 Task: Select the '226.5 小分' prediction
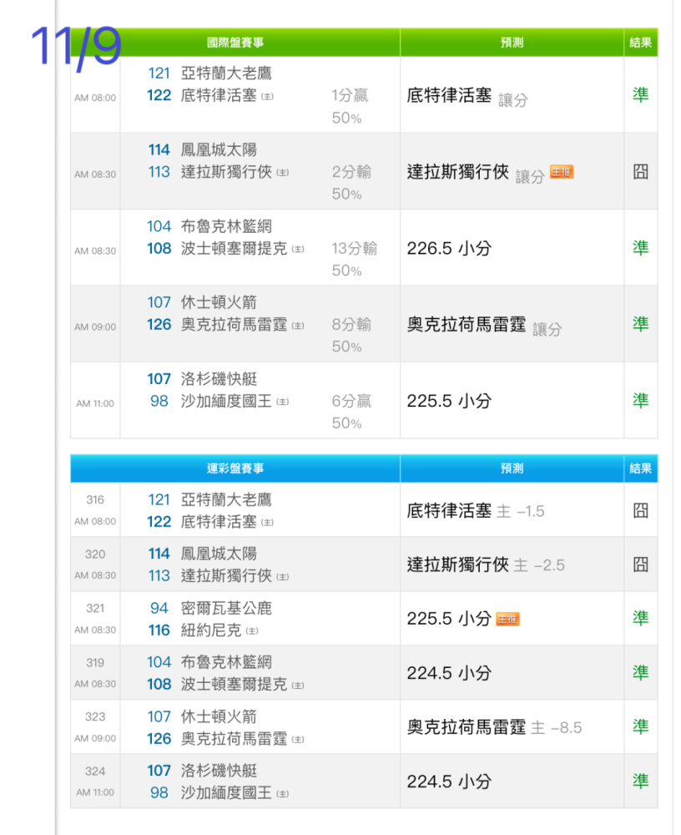pyautogui.click(x=449, y=248)
